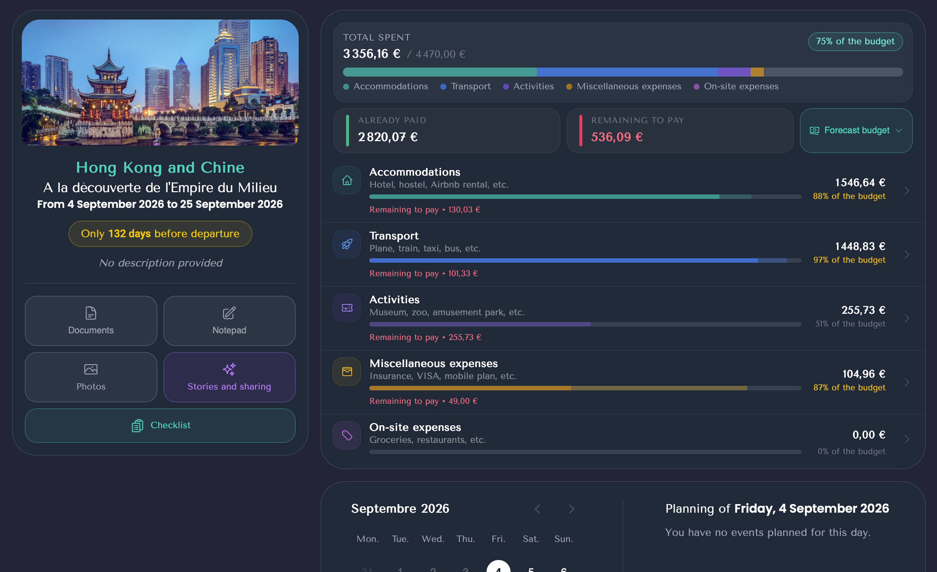Open the Photos tile

pyautogui.click(x=91, y=377)
